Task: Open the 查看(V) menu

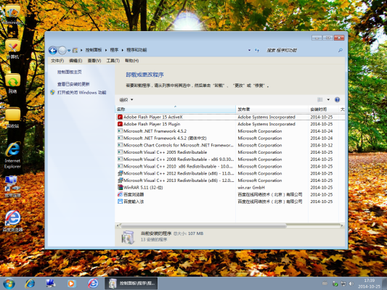Action: tap(94, 61)
